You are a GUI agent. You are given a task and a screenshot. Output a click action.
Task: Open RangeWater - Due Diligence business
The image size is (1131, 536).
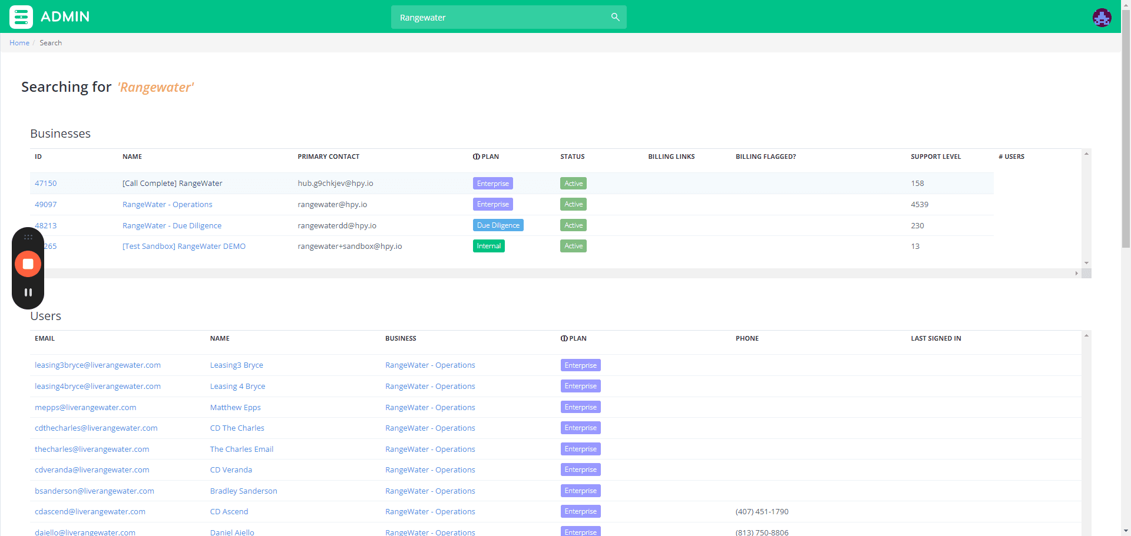172,226
